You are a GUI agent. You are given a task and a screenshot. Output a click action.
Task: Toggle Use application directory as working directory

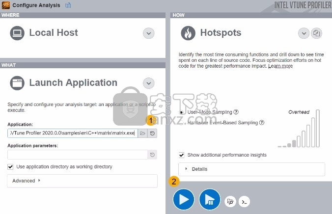(x=10, y=167)
